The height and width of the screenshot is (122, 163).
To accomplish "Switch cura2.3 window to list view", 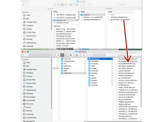I will pyautogui.click(x=59, y=5).
